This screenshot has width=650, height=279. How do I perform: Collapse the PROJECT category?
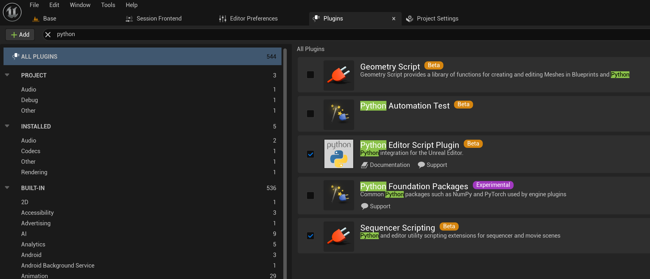pos(7,75)
